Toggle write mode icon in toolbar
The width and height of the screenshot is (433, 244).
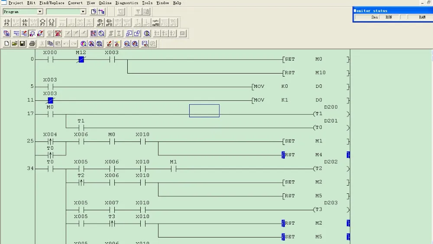coord(24,33)
